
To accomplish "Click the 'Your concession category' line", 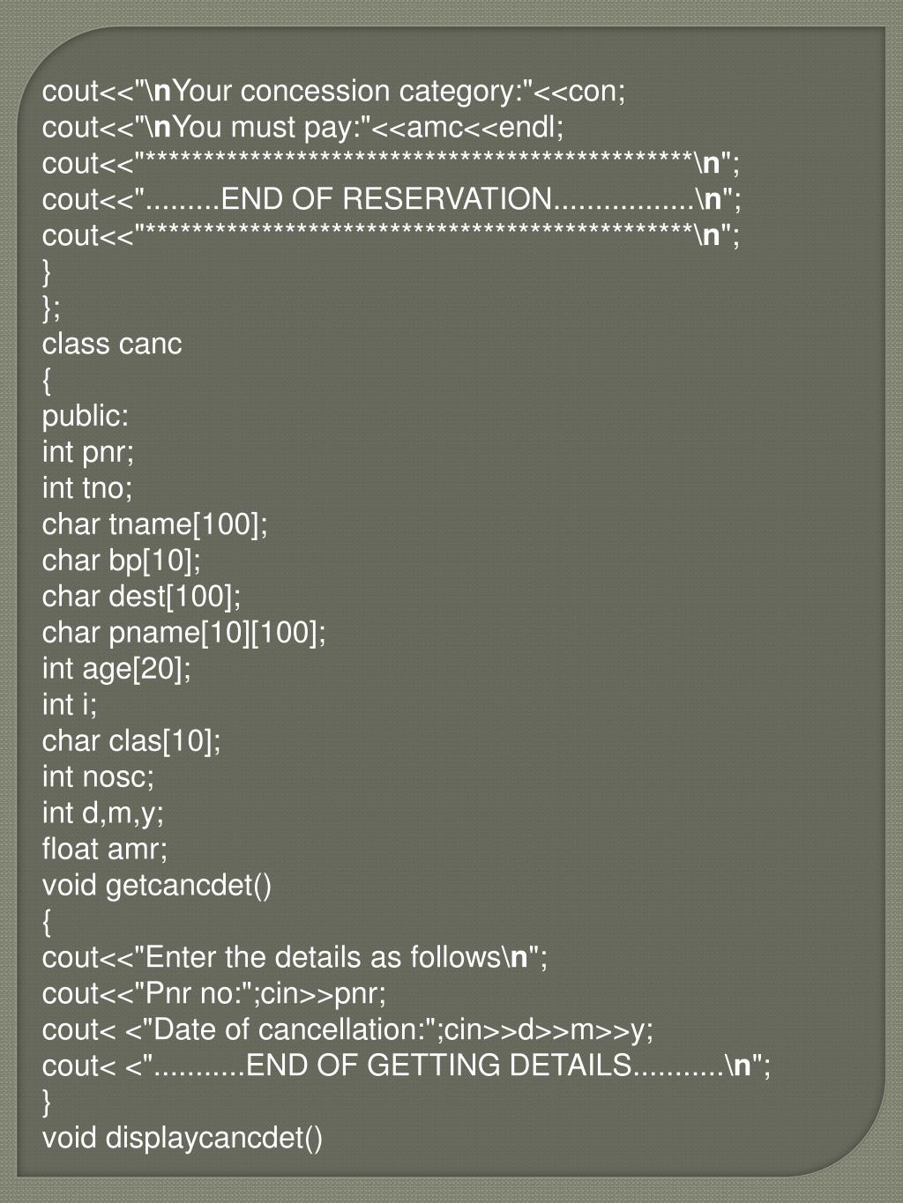I will pos(334,91).
